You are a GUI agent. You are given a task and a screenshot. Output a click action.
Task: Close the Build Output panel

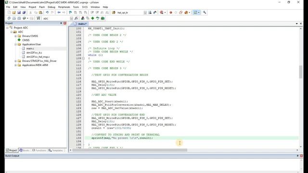click(x=301, y=156)
